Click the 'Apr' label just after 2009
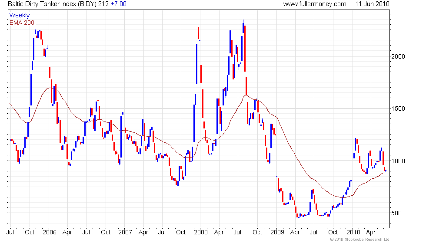 pyautogui.click(x=295, y=232)
